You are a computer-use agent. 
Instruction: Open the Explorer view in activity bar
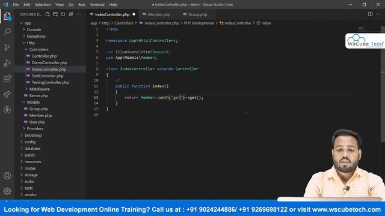(x=7, y=16)
